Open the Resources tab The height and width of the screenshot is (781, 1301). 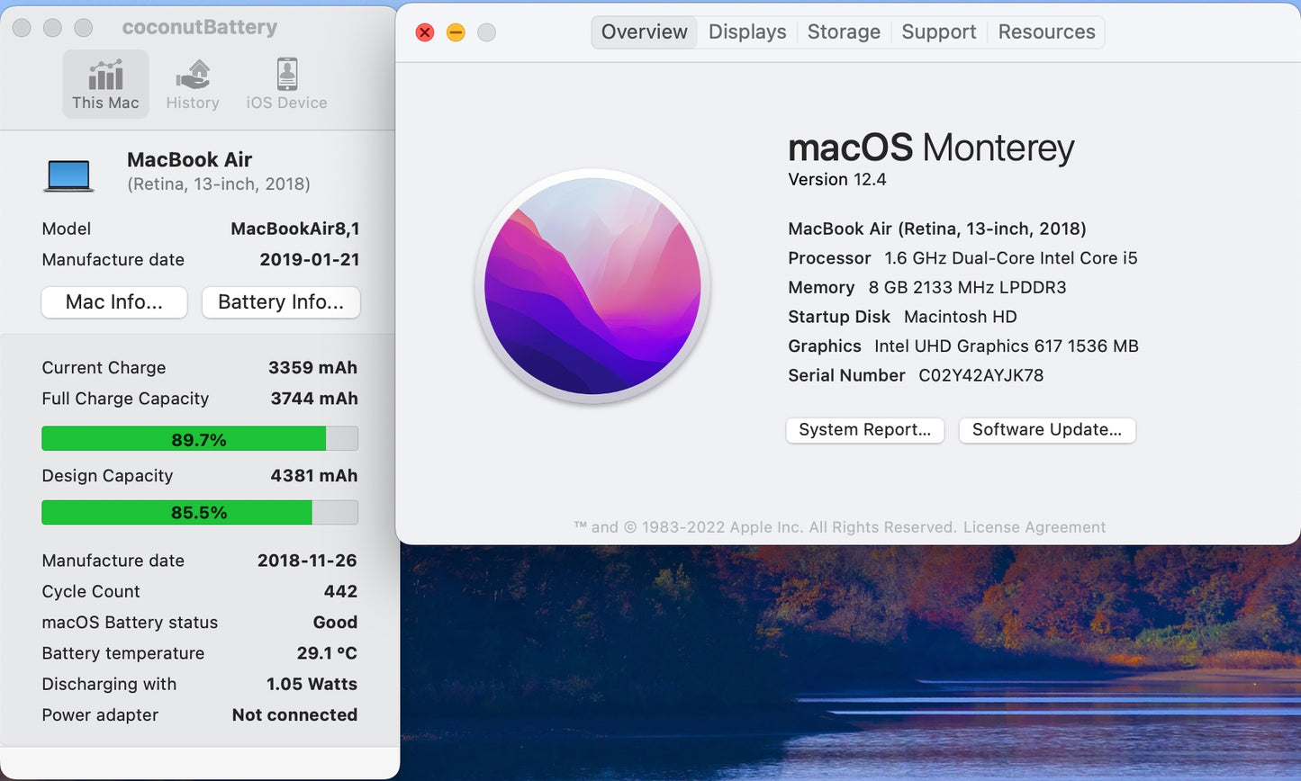pyautogui.click(x=1045, y=31)
